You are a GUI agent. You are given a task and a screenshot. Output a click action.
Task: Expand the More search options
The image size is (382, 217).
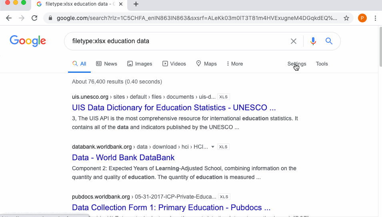(235, 64)
